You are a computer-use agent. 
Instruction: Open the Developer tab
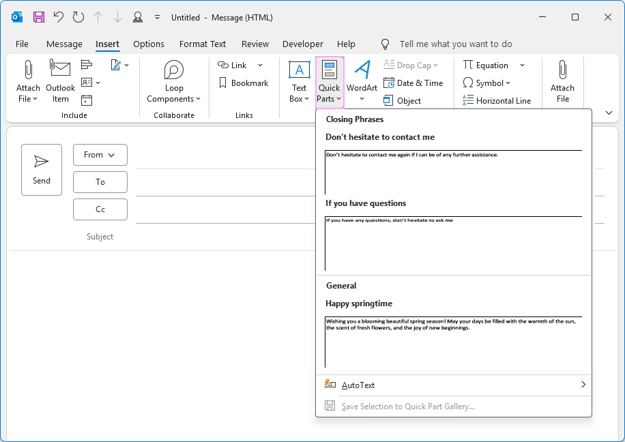click(302, 44)
